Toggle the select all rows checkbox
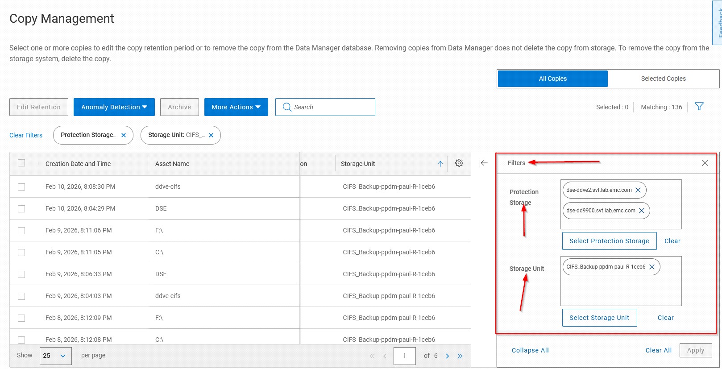Viewport: 722px width, 369px height. (21, 163)
